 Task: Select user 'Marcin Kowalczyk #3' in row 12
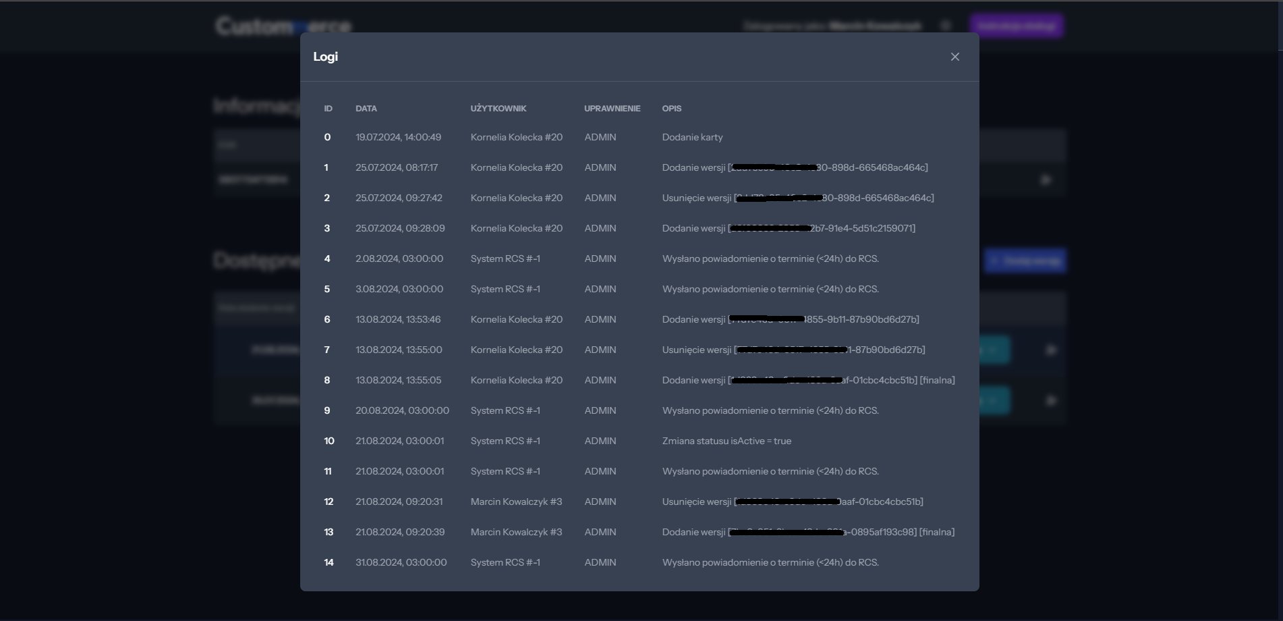coord(516,502)
